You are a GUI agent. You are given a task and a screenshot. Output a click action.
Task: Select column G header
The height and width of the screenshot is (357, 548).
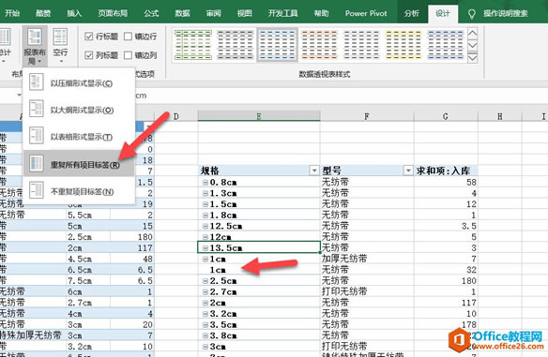click(x=446, y=116)
